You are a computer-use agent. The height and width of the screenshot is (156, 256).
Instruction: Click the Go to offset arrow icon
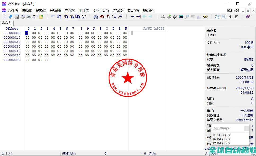pyautogui.click(x=132, y=17)
